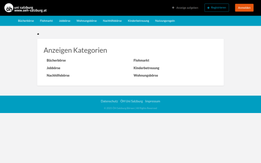
Task: Open Nachhilfebörse in the navigation bar
Action: coord(112,21)
